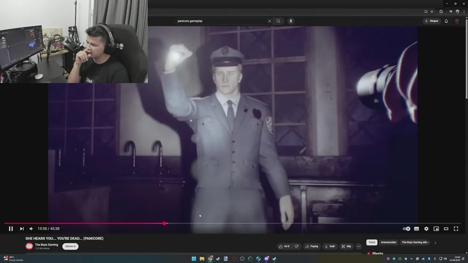468x263 pixels.
Task: Open the Chrome three-dot menu
Action: [464, 11]
